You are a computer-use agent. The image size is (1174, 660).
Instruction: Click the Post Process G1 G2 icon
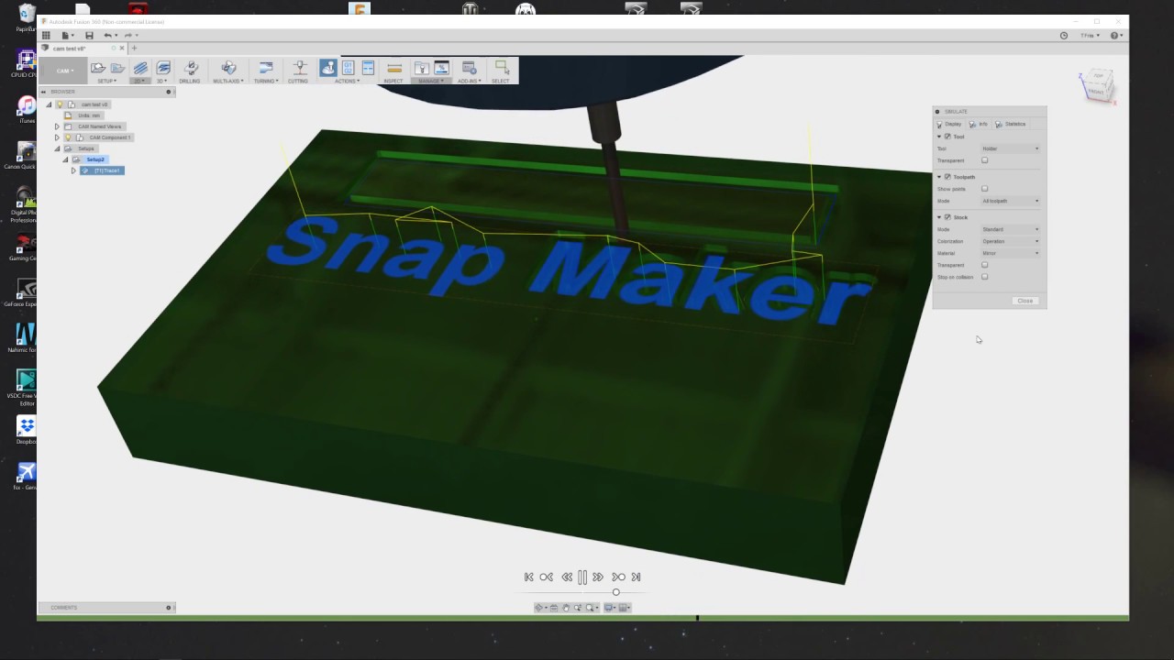pos(349,68)
